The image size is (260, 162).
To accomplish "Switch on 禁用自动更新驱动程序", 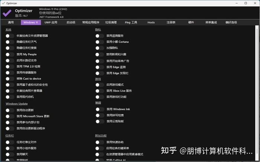I will [10, 129].
